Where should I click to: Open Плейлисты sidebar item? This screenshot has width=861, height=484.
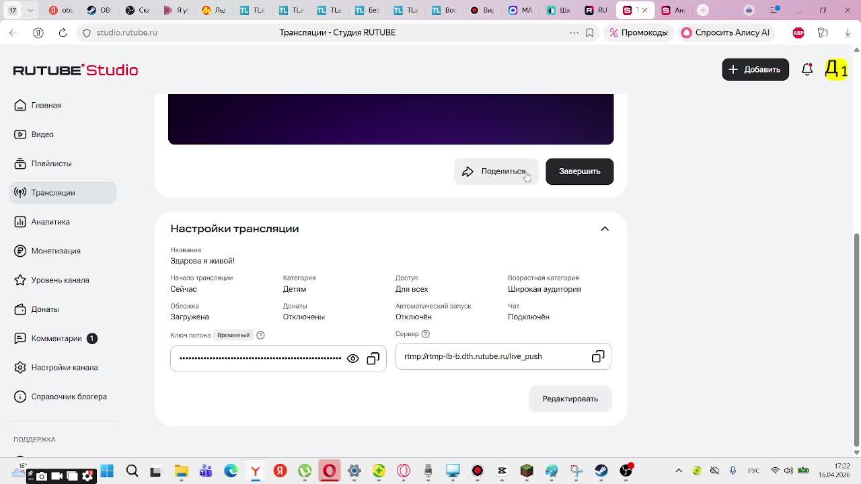click(x=51, y=163)
